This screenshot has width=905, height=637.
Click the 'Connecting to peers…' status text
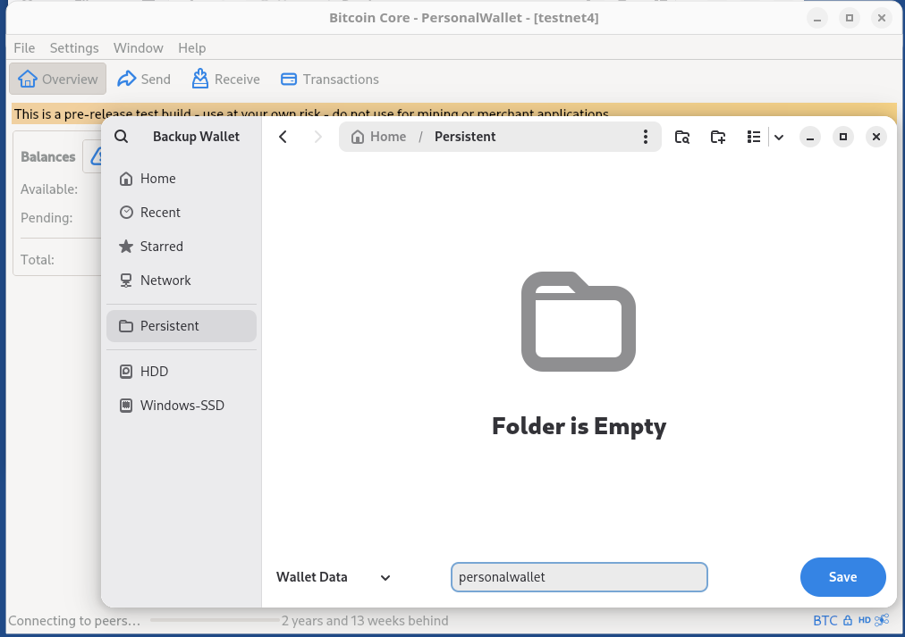click(x=74, y=621)
